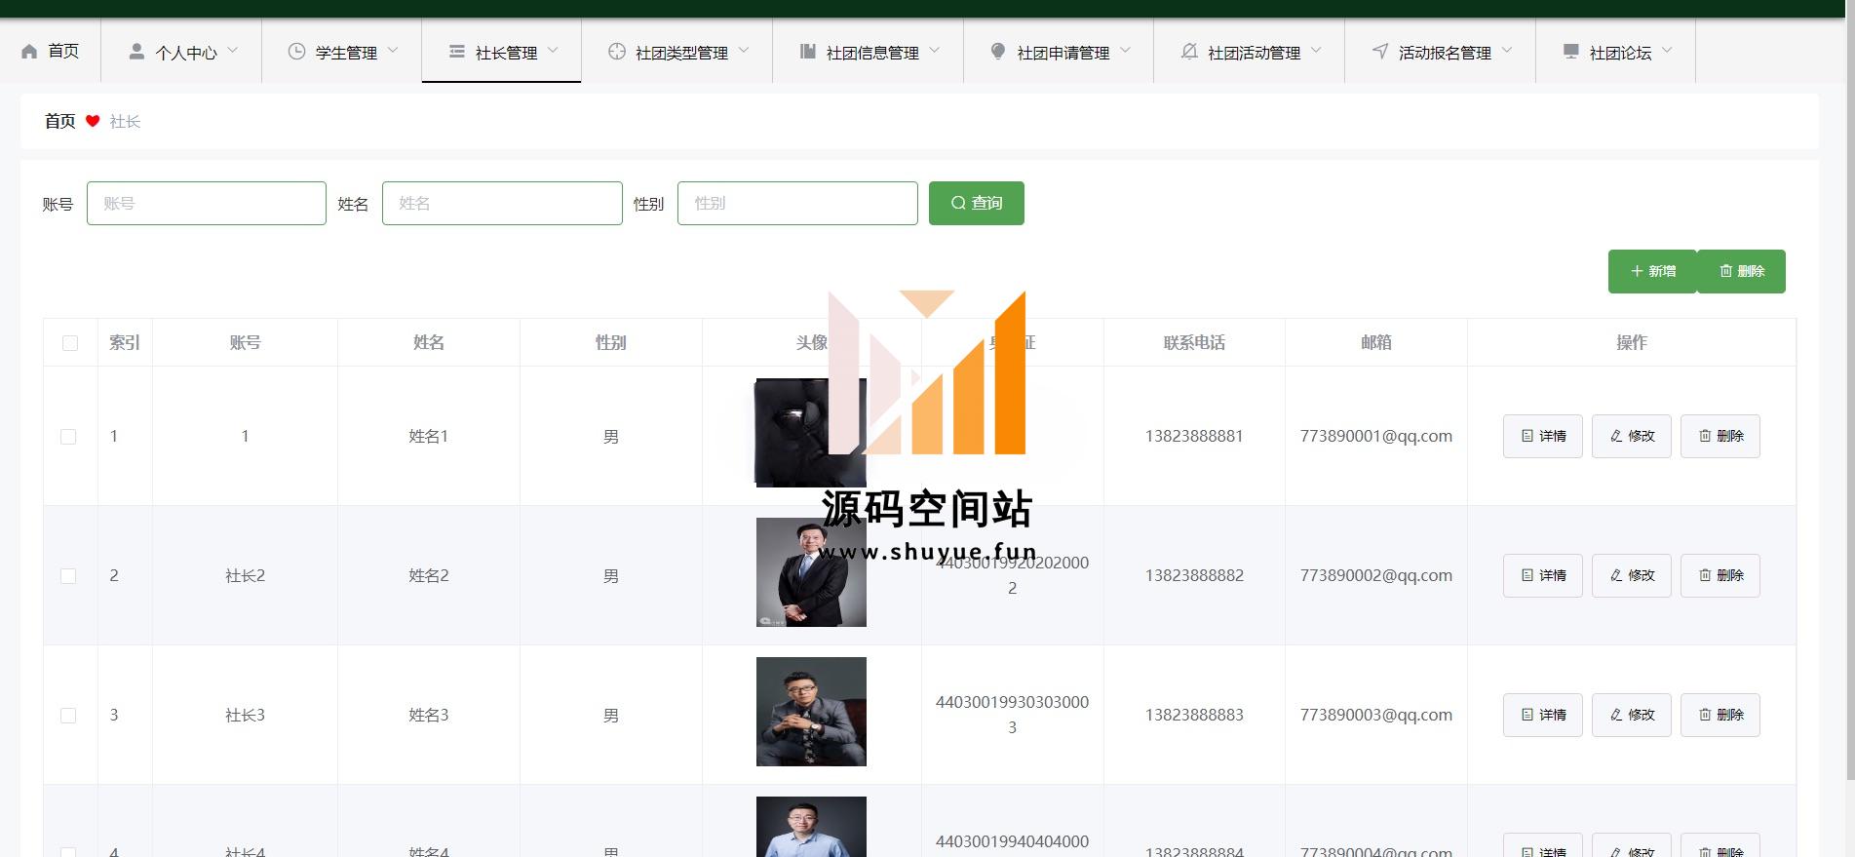Click the 首页 breadcrumb link
The height and width of the screenshot is (857, 1855).
click(x=59, y=121)
